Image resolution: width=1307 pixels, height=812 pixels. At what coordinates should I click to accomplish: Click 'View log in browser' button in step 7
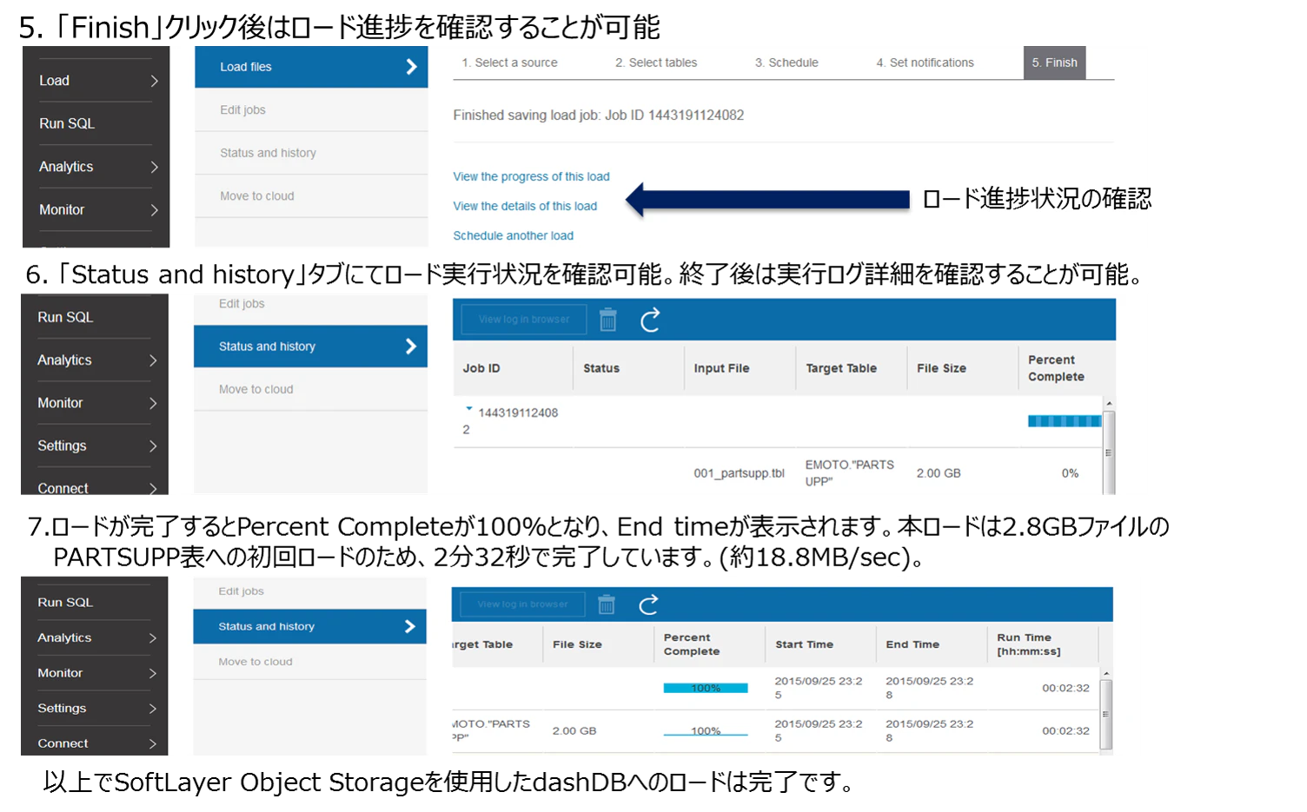click(522, 604)
